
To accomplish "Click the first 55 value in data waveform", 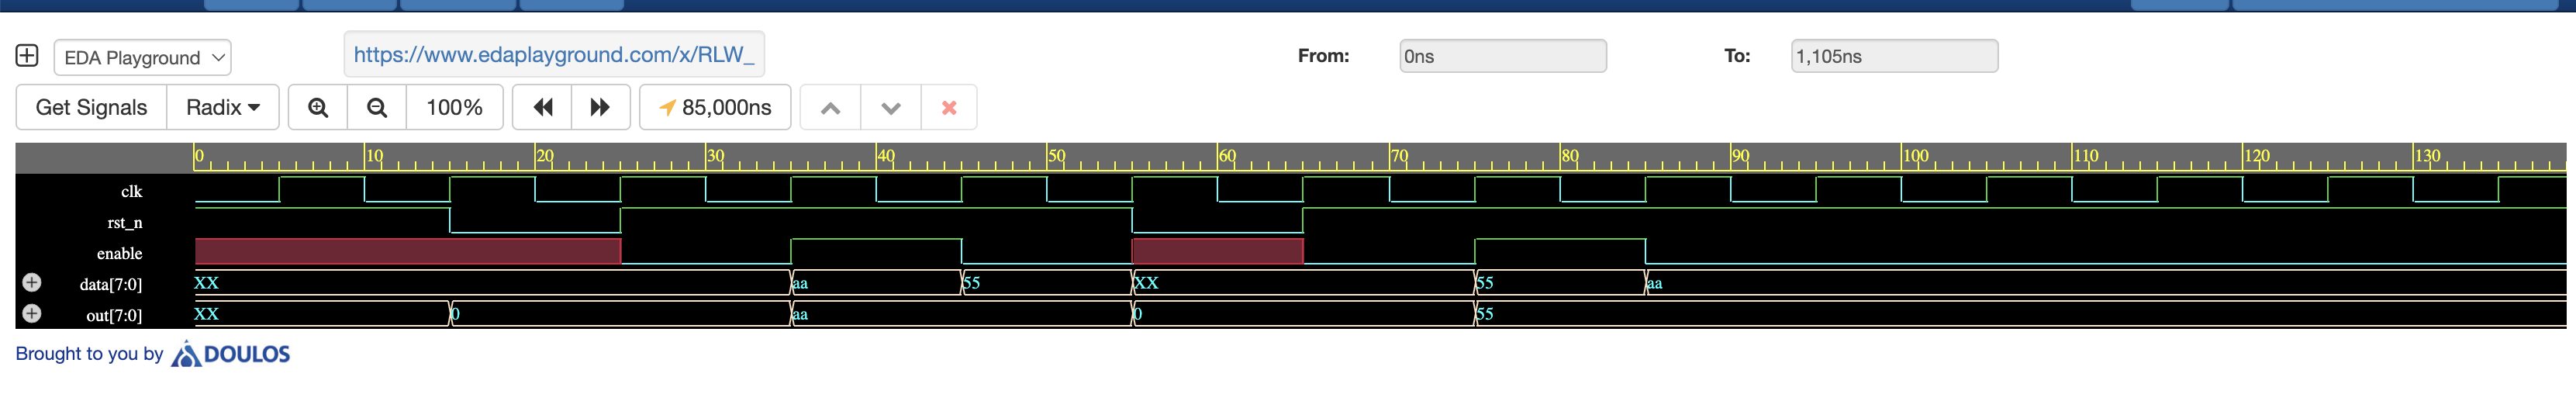I will tap(971, 283).
